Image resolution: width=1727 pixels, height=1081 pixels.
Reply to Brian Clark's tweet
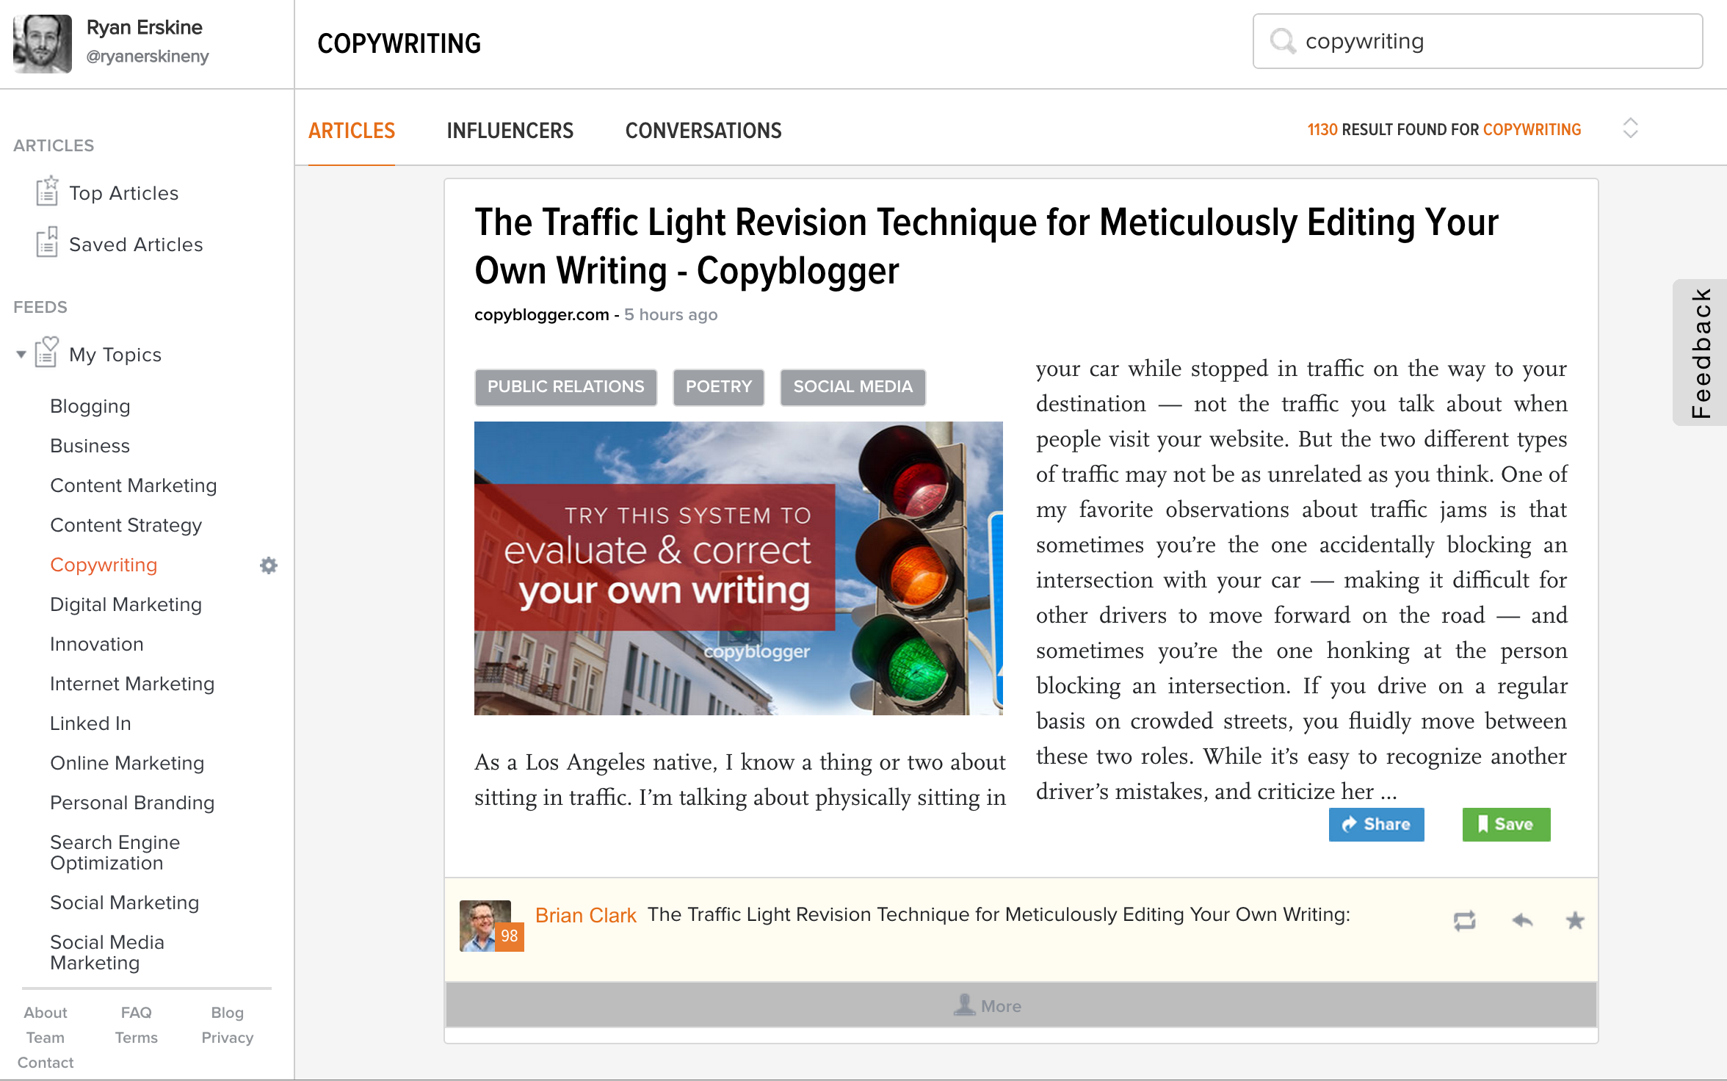click(1523, 919)
